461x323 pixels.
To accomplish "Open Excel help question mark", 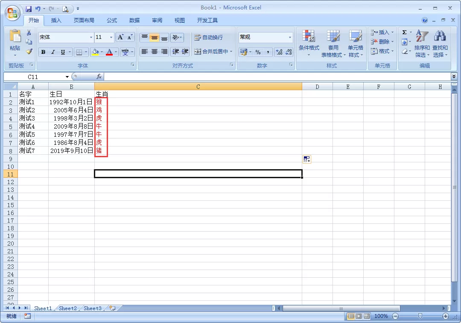I will pos(425,21).
